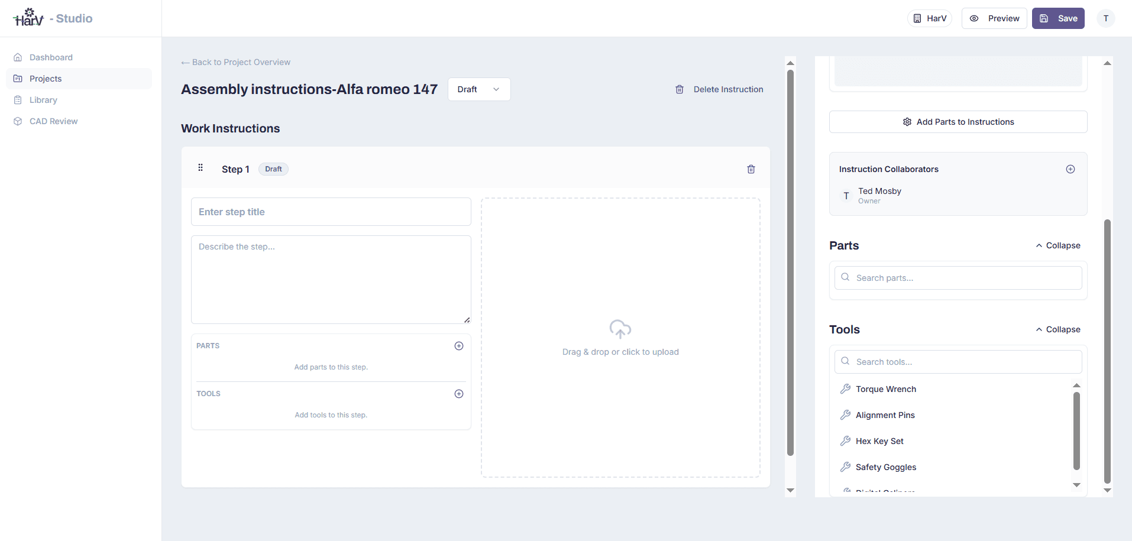The image size is (1132, 541).
Task: Click Delete Instruction
Action: [x=719, y=89]
